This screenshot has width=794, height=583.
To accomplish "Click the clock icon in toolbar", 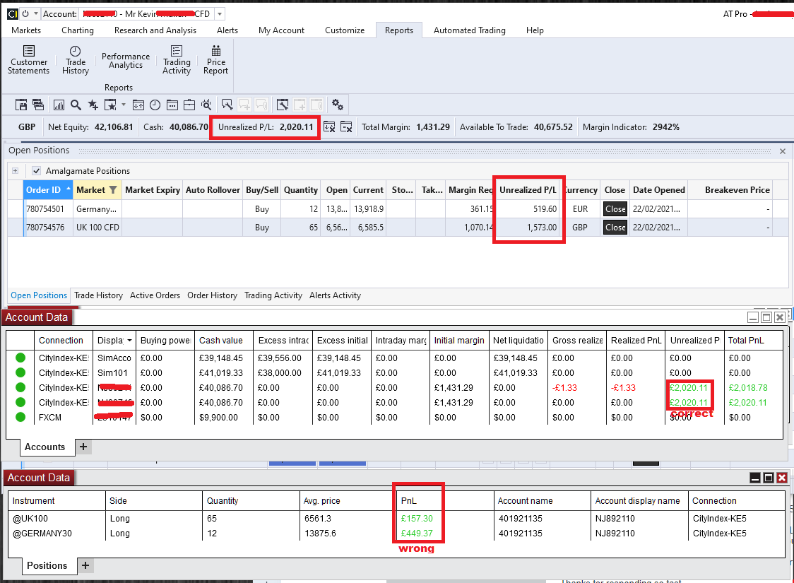I will pyautogui.click(x=155, y=105).
